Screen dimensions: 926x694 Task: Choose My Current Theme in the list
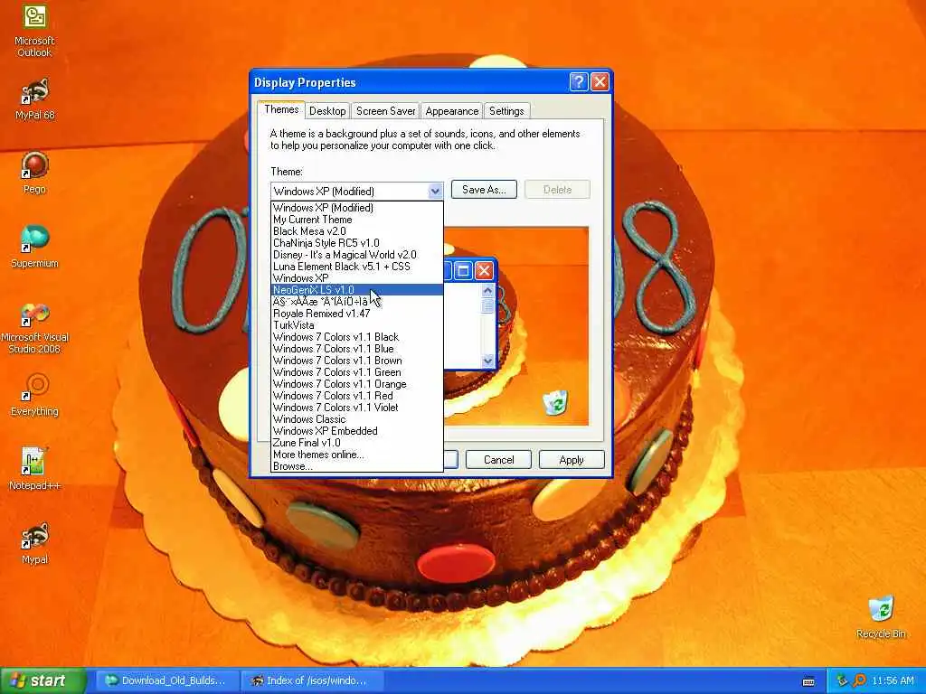pos(356,220)
